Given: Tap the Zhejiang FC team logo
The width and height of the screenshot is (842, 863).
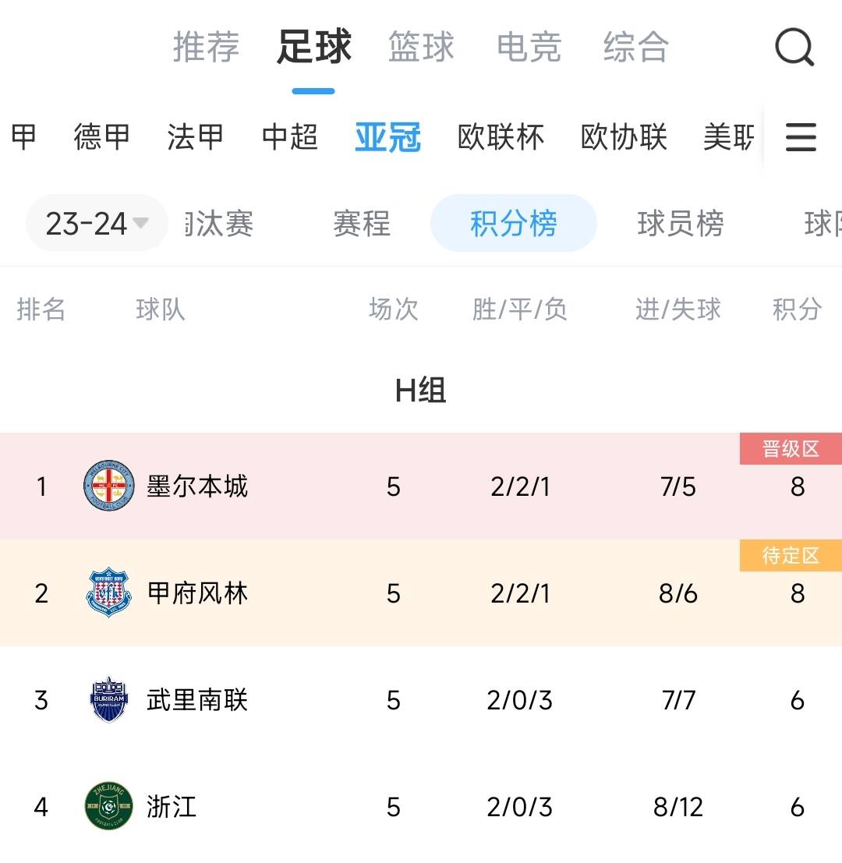Looking at the screenshot, I should pos(108,806).
